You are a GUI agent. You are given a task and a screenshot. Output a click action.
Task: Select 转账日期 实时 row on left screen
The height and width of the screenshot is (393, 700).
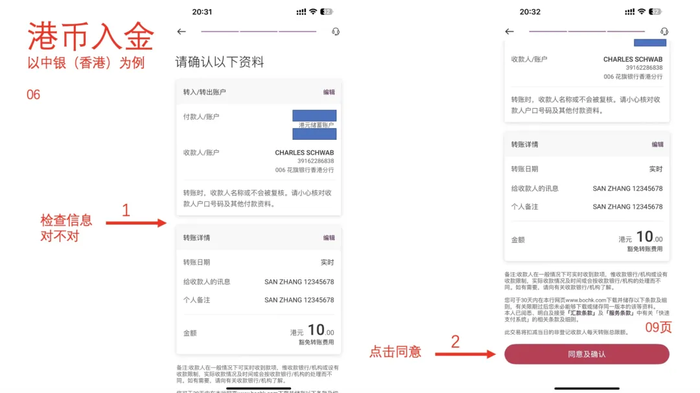[259, 262]
